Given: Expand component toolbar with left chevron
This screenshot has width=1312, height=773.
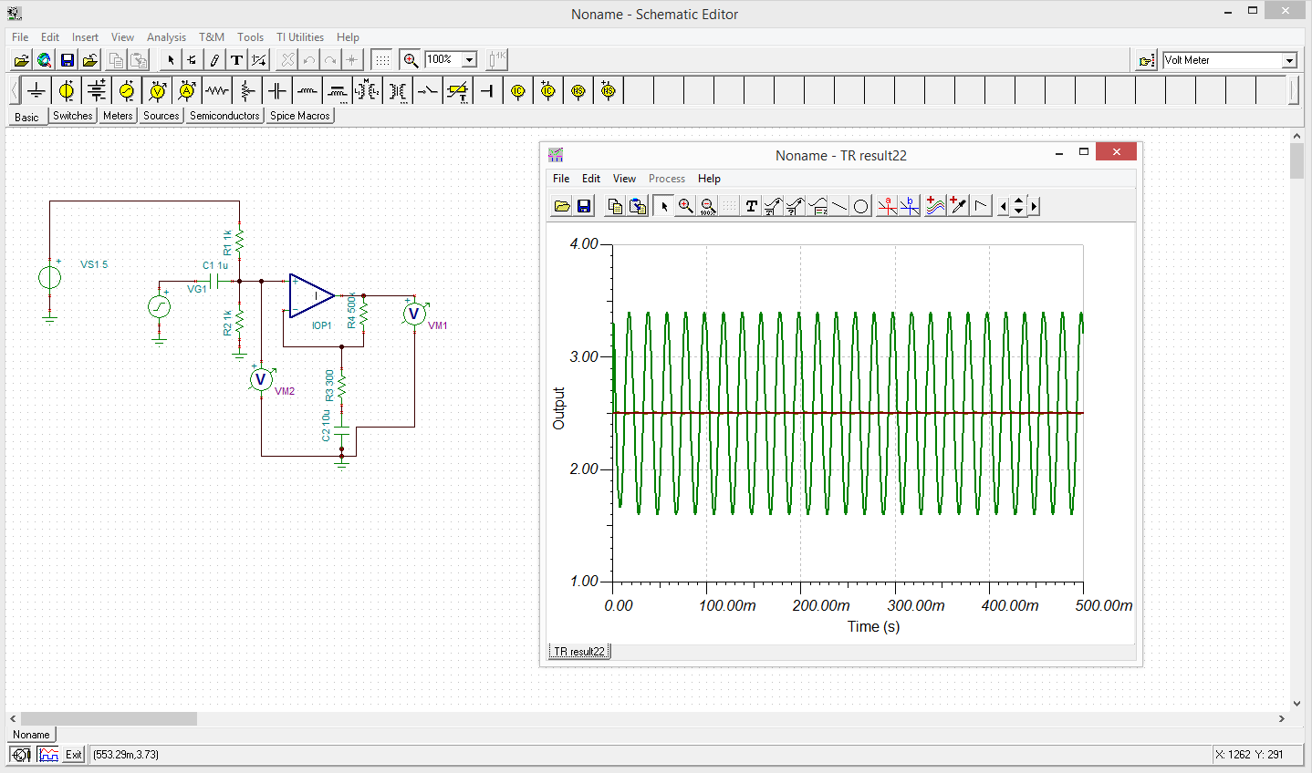Looking at the screenshot, I should pyautogui.click(x=14, y=90).
